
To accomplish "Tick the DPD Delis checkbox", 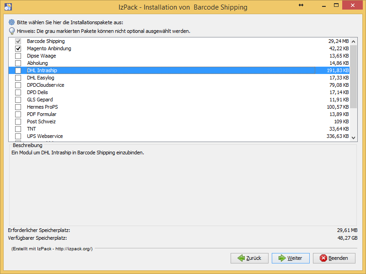I will coord(18,92).
